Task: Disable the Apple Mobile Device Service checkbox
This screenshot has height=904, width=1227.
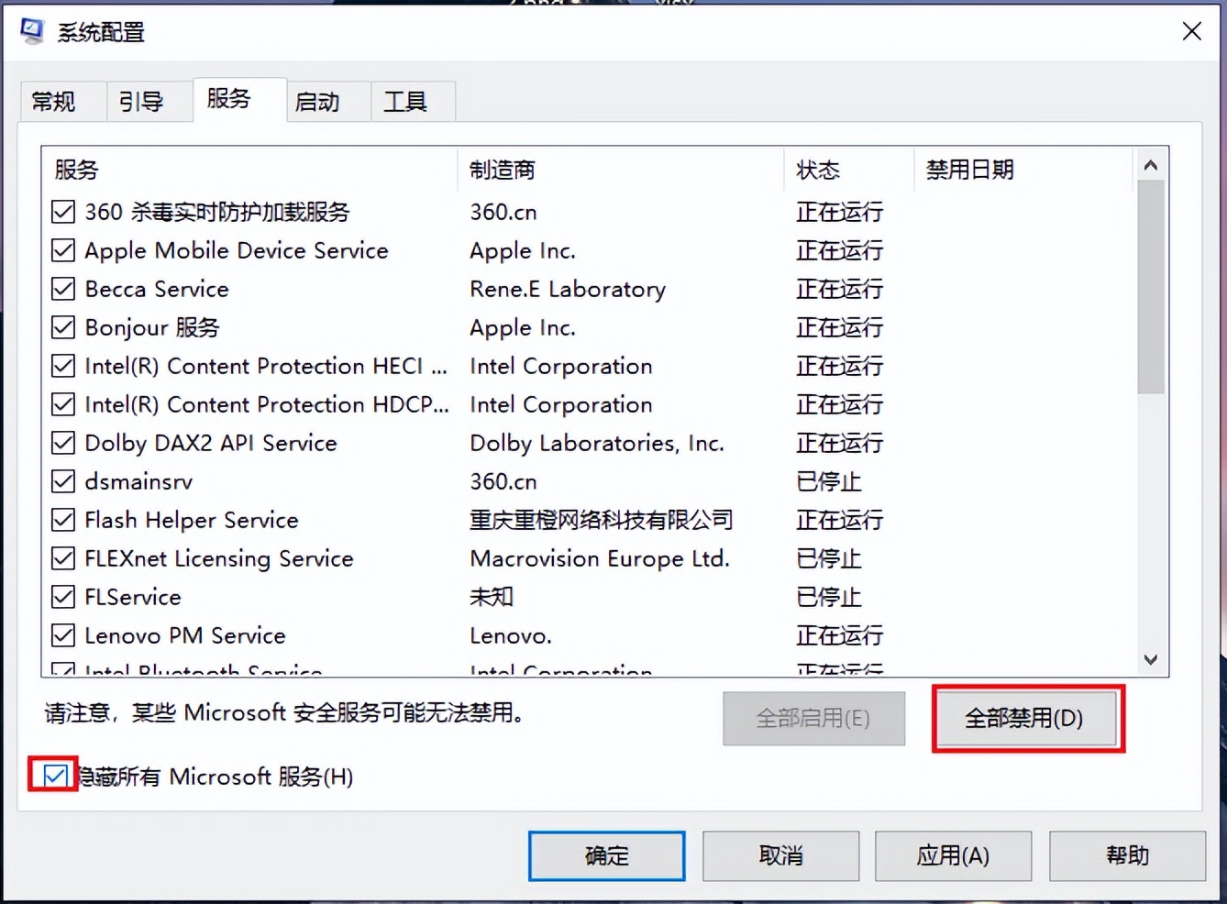Action: [x=62, y=250]
